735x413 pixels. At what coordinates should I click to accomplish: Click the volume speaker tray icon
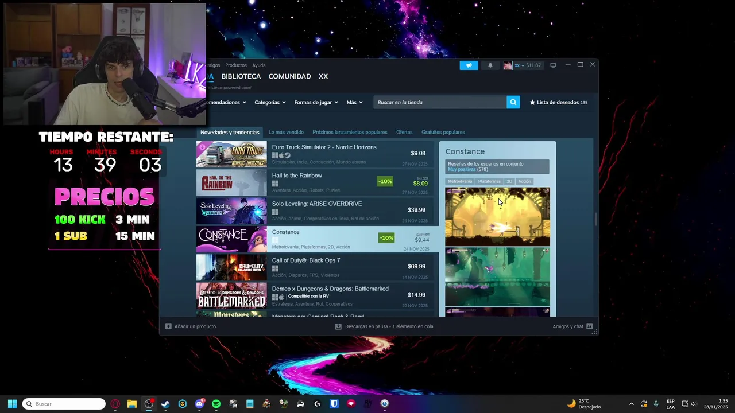(694, 404)
